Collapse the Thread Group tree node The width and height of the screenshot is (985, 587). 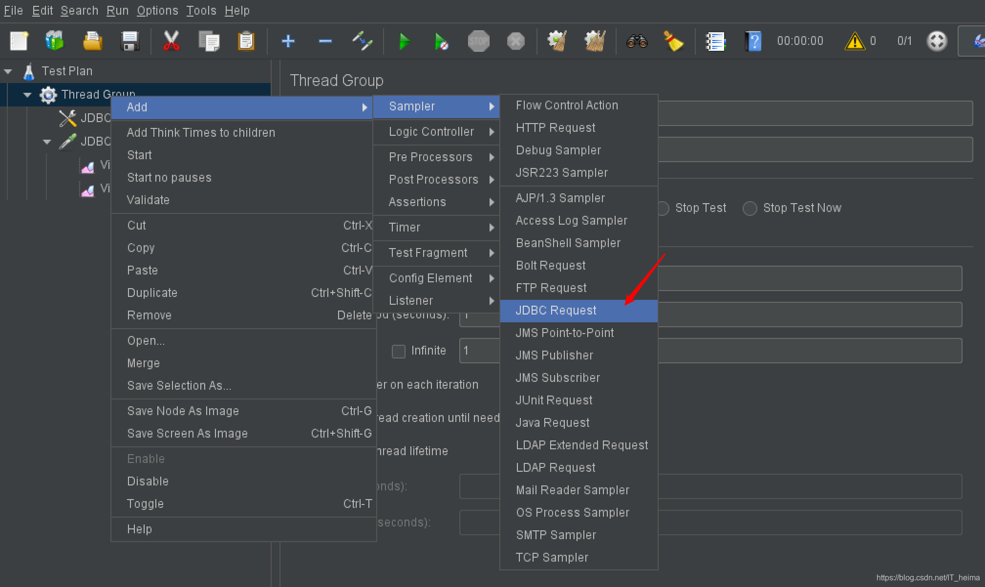[x=27, y=95]
